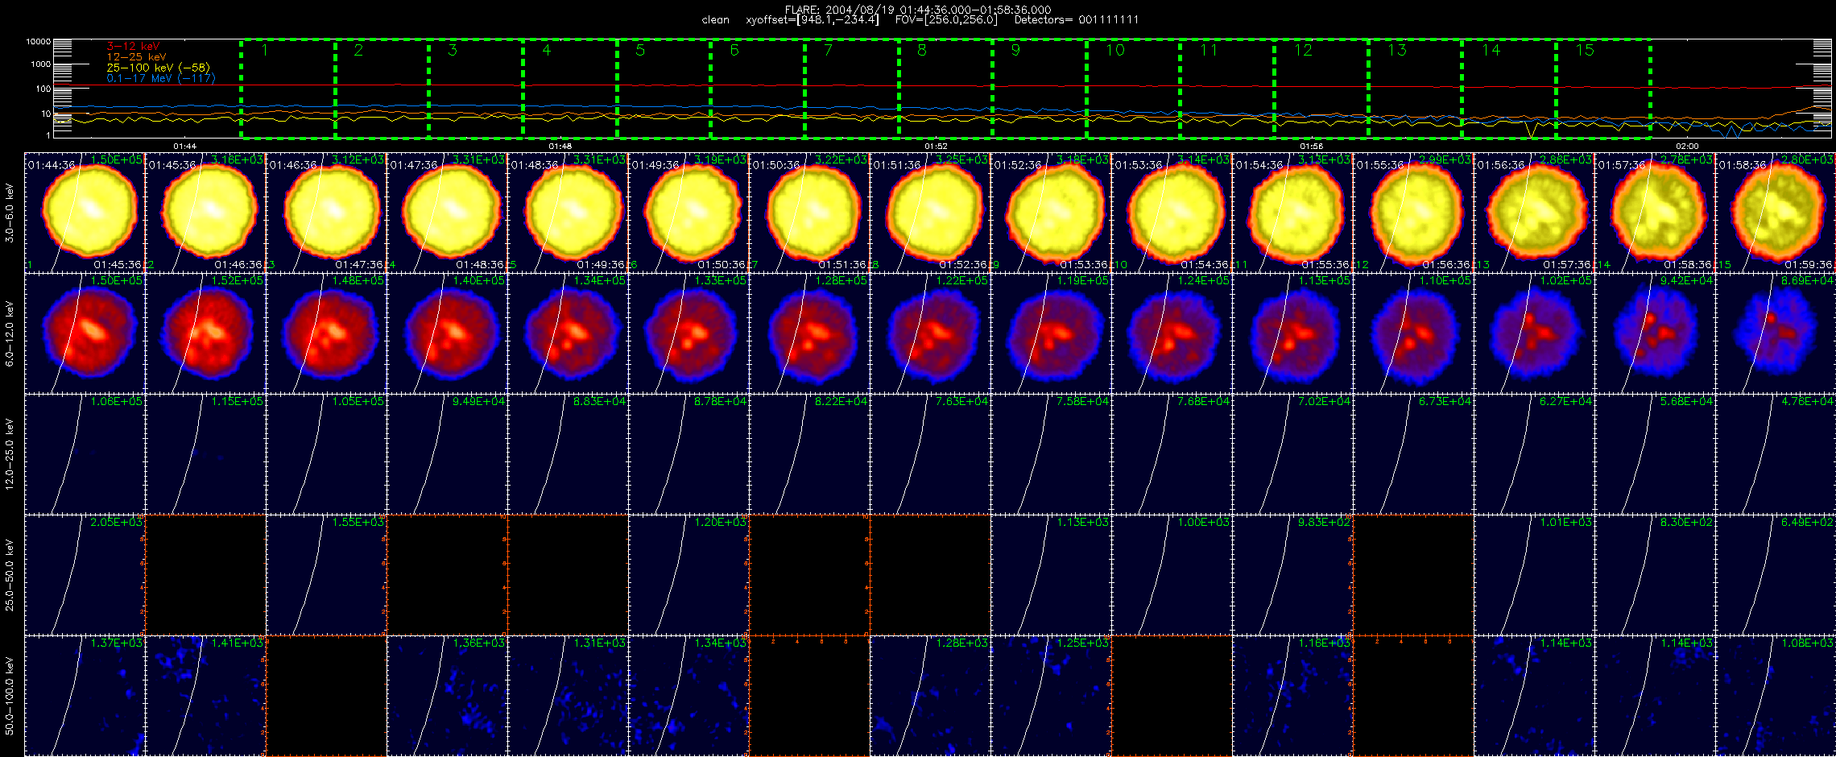
Task: Select the 25–50 keV panel labeled 1.13E+03
Action: pos(1051,575)
